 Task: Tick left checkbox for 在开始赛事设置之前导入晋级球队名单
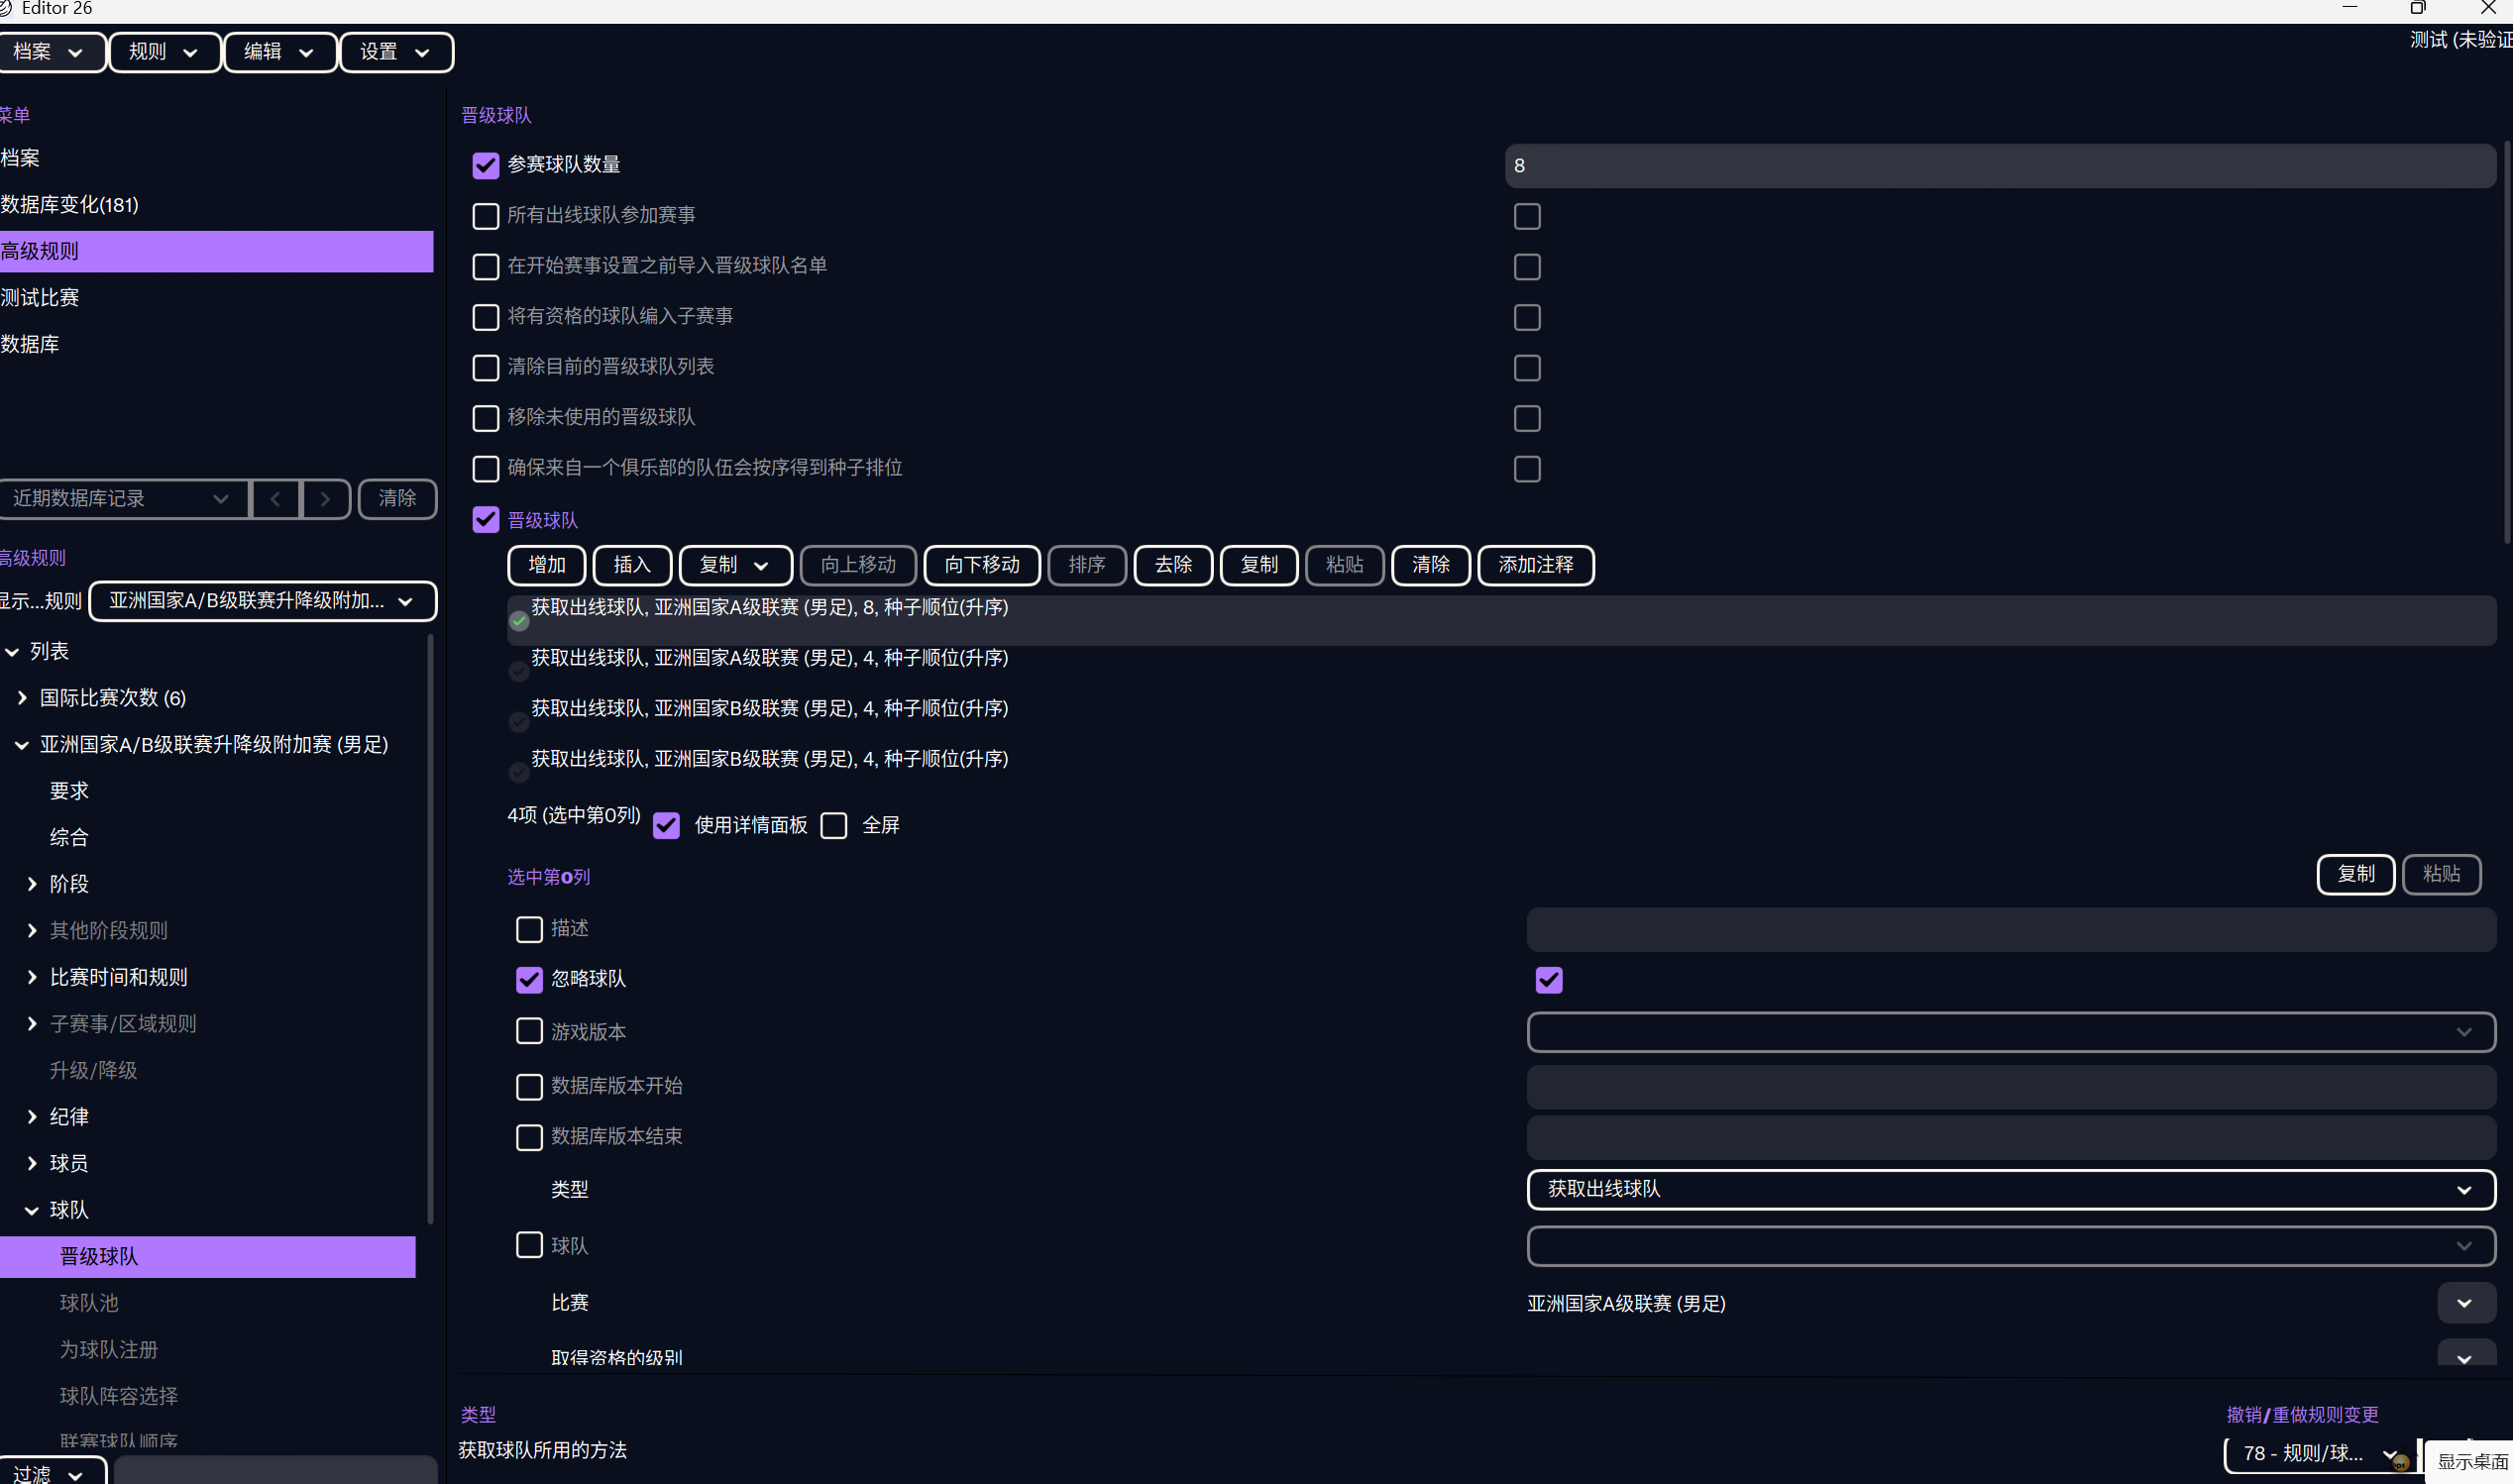point(486,266)
